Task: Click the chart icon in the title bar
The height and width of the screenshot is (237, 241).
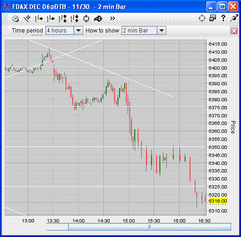Action: pyautogui.click(x=7, y=6)
